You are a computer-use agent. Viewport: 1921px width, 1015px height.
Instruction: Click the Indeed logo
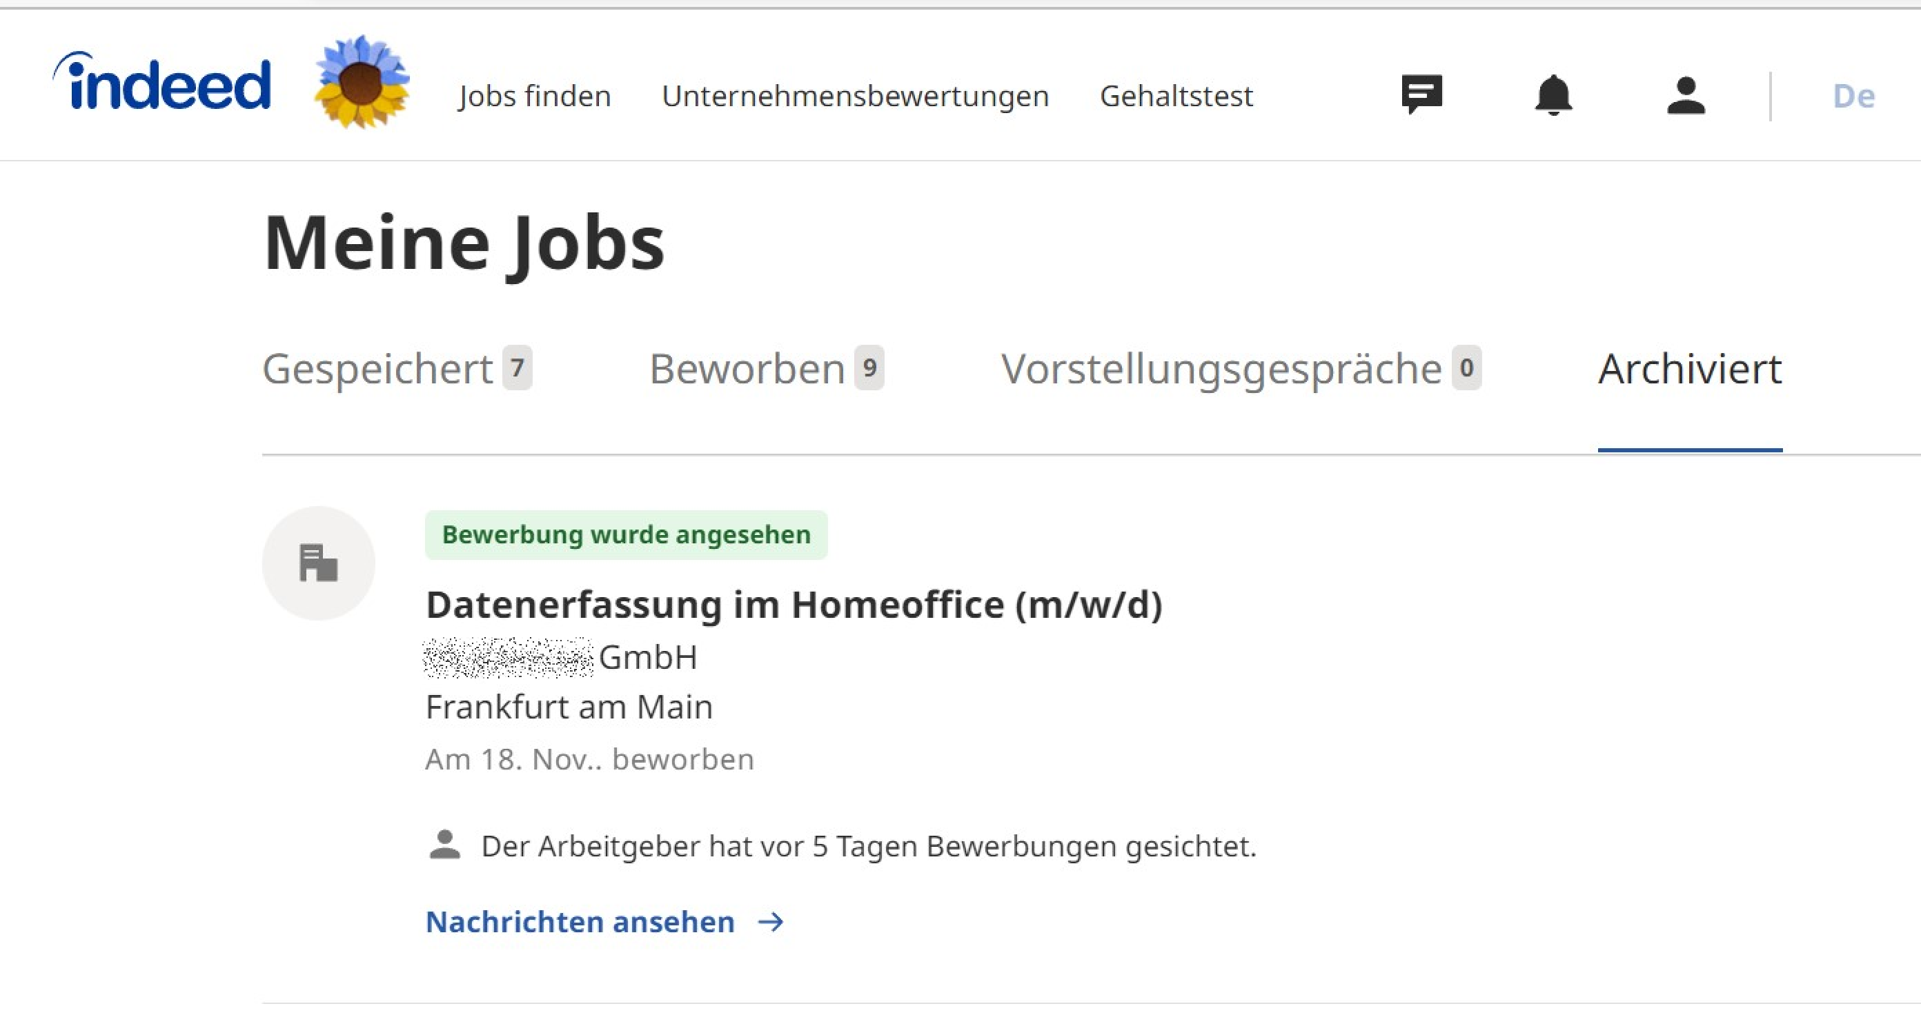162,83
